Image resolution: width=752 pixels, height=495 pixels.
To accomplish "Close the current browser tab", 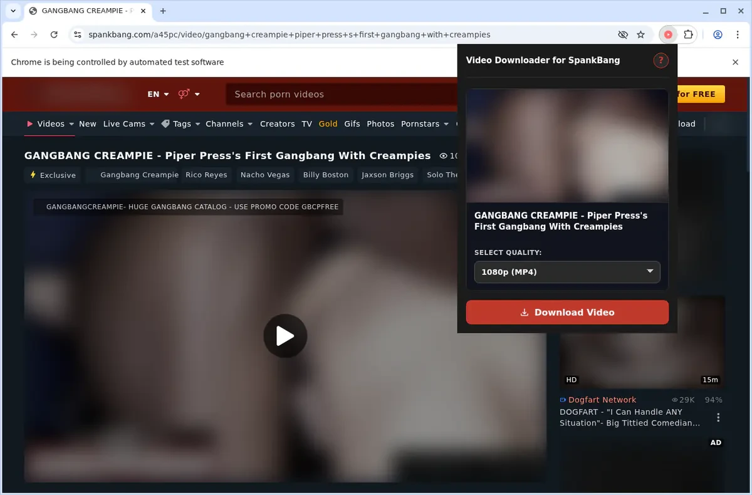I will [142, 11].
